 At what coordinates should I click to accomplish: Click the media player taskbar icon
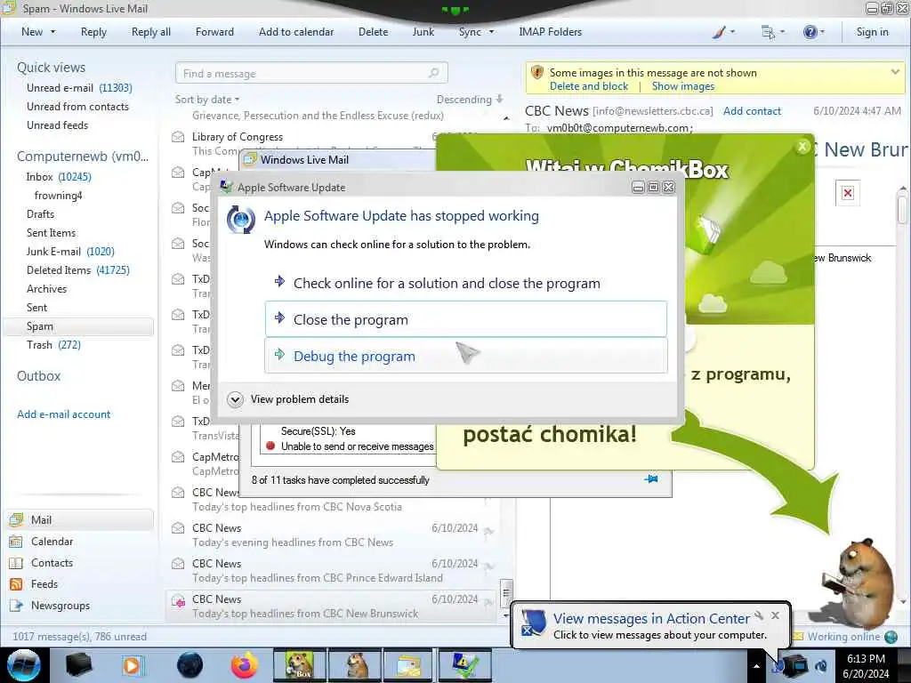(x=133, y=665)
